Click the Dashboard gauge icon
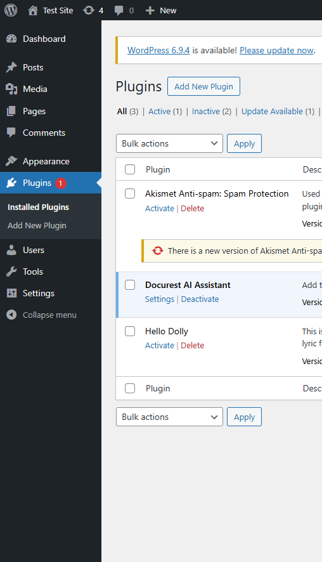Image resolution: width=322 pixels, height=562 pixels. pos(11,39)
